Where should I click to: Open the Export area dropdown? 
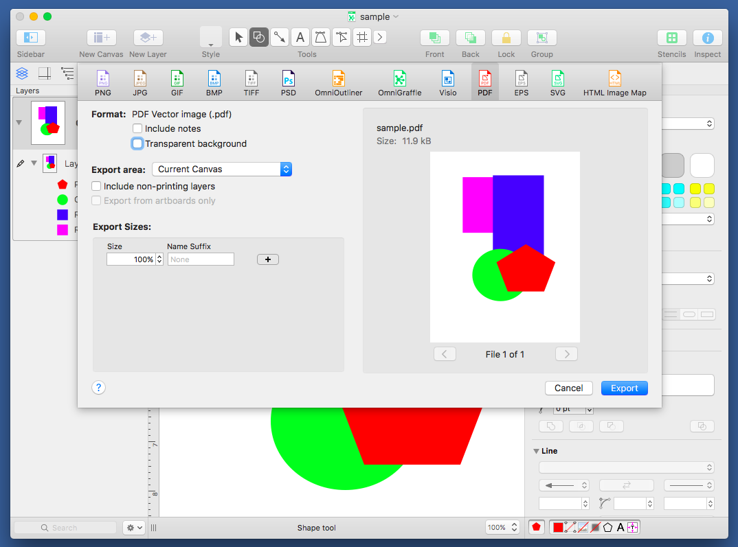click(x=222, y=170)
